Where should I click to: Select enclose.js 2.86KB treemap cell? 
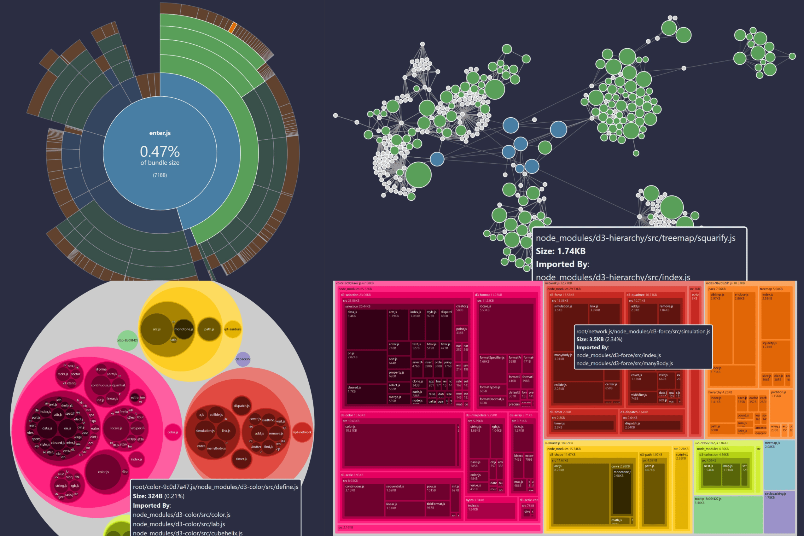click(x=744, y=328)
